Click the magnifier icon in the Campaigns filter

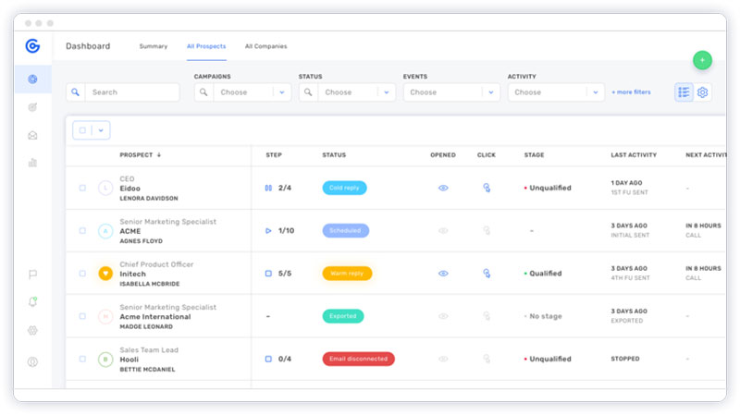click(203, 92)
